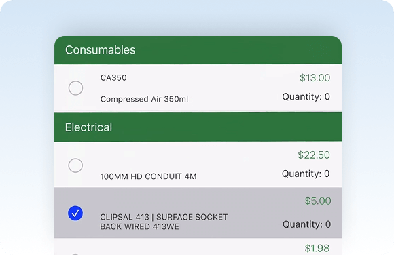
Task: Select the partially visible bottom item row
Action: point(198,247)
